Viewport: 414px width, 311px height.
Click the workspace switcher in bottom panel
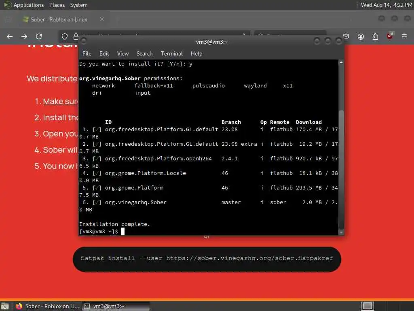[367, 306]
